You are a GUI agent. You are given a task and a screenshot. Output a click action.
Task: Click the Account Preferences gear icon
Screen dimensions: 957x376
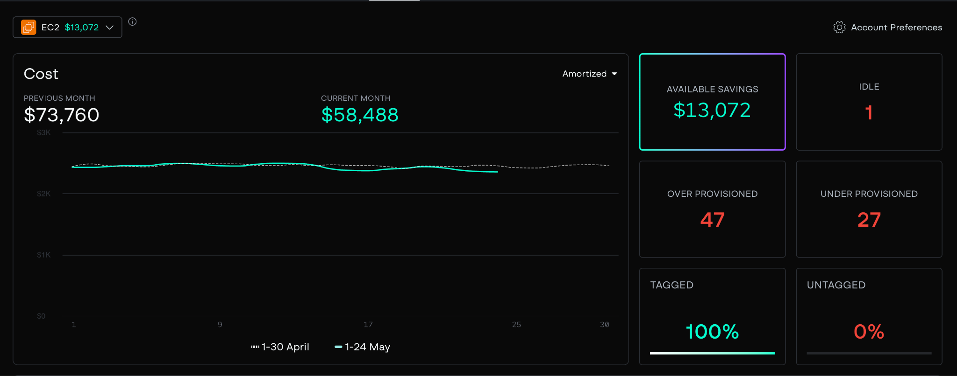click(839, 28)
